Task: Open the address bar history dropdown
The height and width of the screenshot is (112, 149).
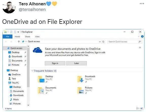Action: click(100, 42)
